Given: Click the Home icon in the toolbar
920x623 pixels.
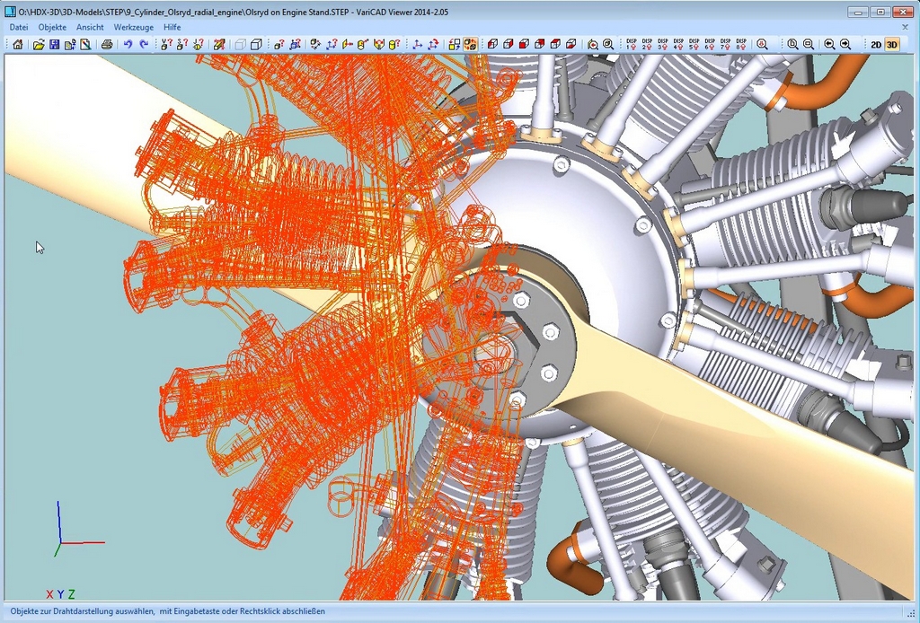Looking at the screenshot, I should tap(18, 44).
